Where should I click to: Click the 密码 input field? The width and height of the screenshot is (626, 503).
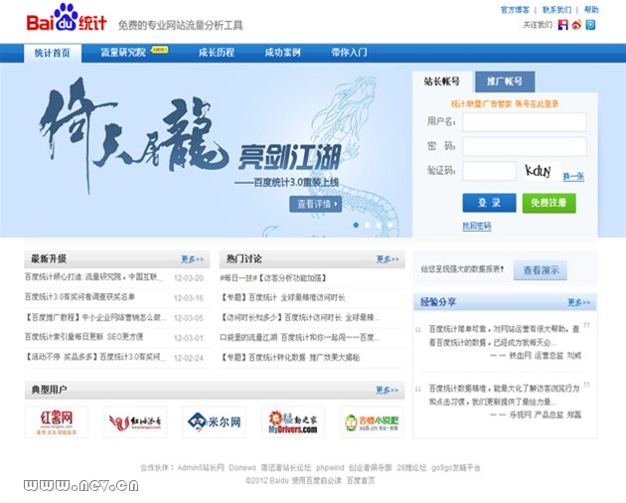pos(525,146)
